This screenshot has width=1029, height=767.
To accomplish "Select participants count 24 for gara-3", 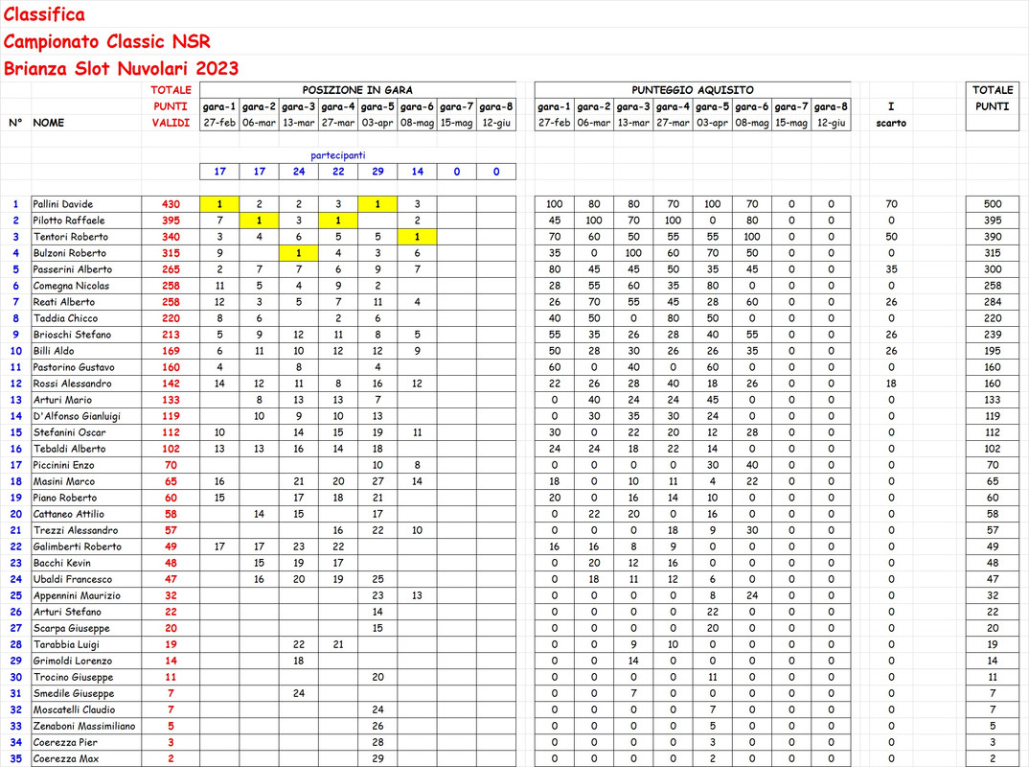I will (x=299, y=172).
